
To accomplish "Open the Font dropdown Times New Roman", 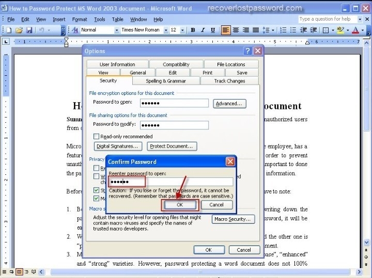I will pyautogui.click(x=166, y=30).
